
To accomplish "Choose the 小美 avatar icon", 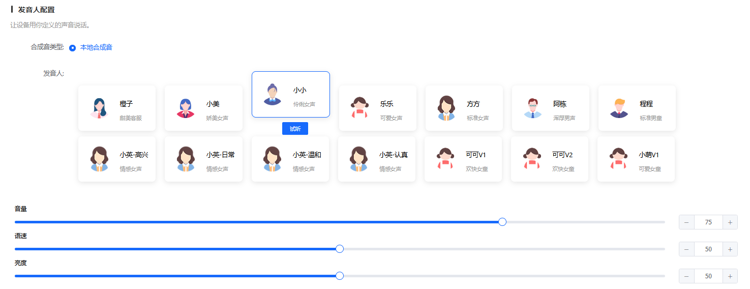I will click(x=186, y=108).
